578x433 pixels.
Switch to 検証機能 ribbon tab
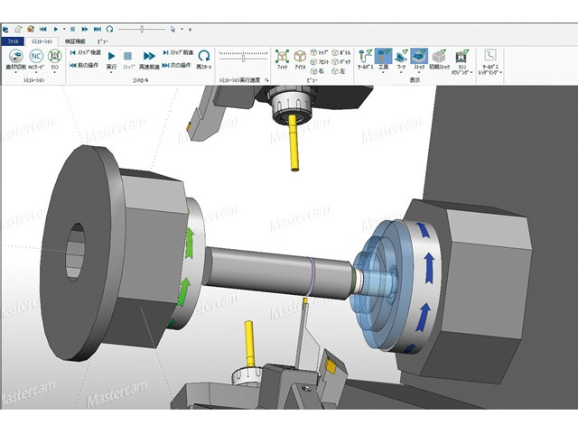point(75,41)
